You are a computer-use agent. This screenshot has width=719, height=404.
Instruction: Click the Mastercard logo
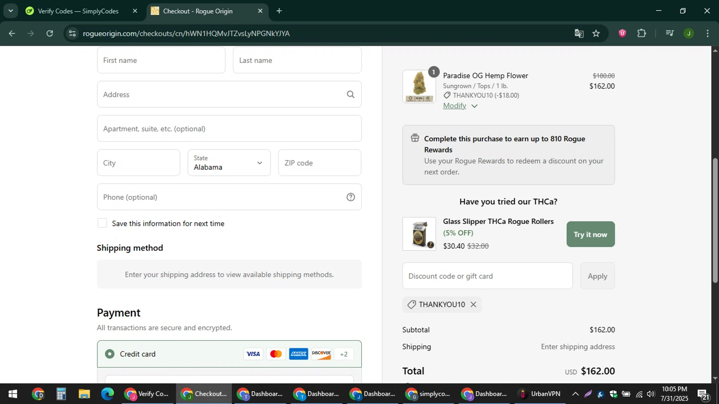coord(276,354)
